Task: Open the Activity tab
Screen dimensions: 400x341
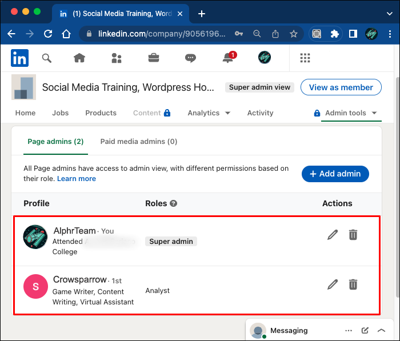Action: tap(260, 113)
